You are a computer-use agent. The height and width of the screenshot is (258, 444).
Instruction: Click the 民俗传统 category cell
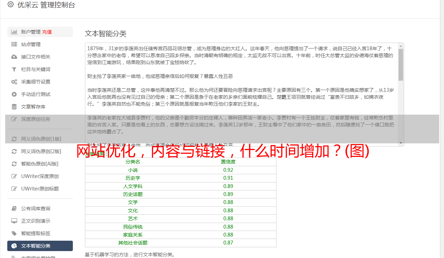click(x=133, y=227)
